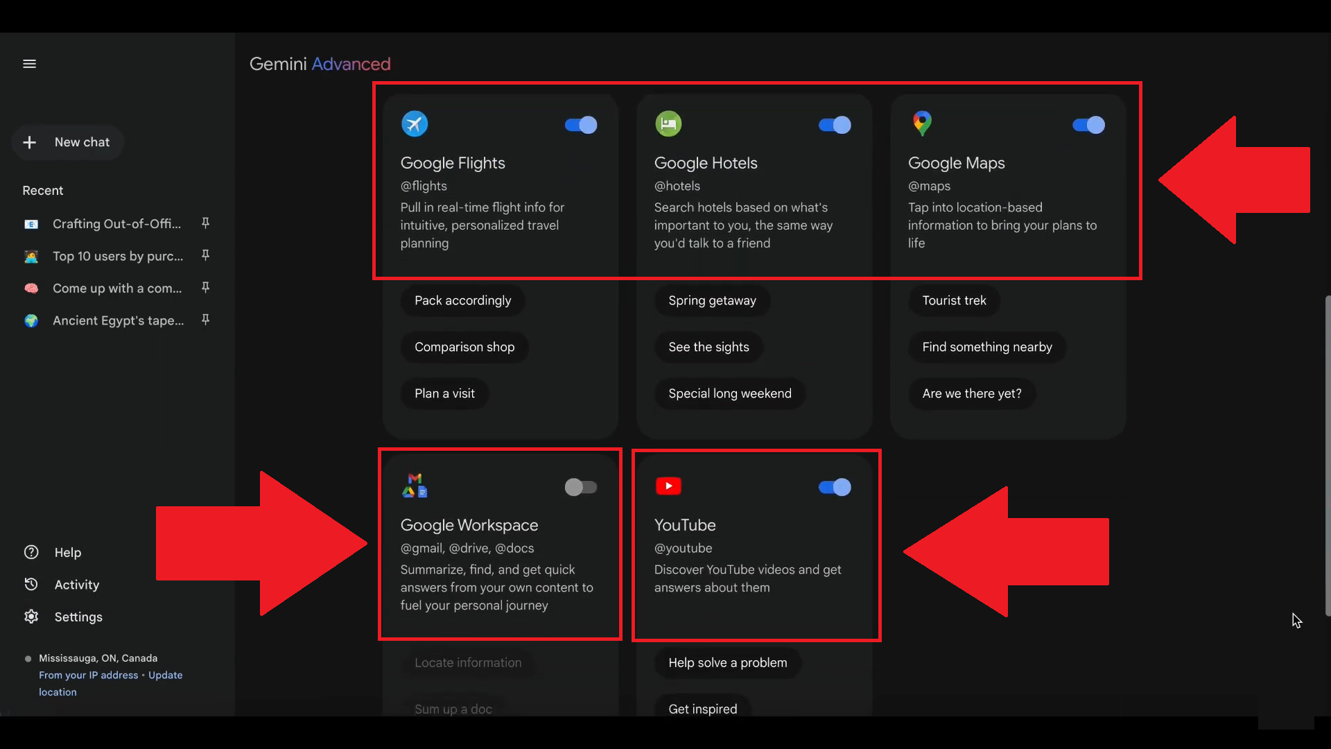
Task: Turn off the YouTube extension toggle
Action: pos(835,487)
